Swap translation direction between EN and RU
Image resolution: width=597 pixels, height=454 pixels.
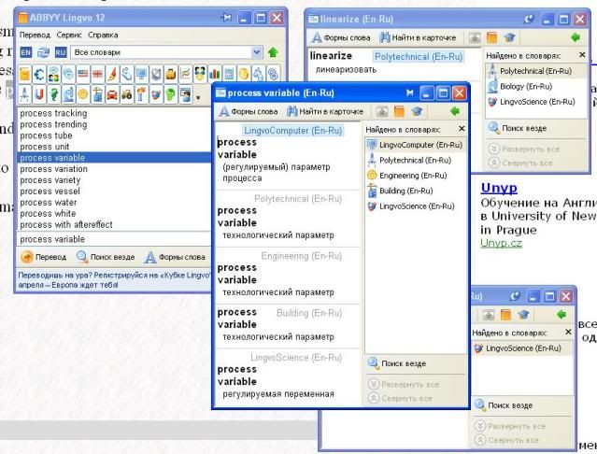click(x=43, y=52)
